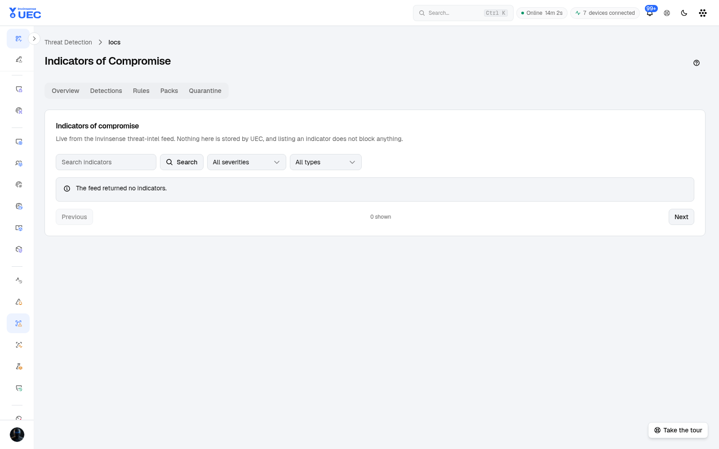Click the question mark help icon
Screen dimensions: 719x449
pyautogui.click(x=697, y=63)
